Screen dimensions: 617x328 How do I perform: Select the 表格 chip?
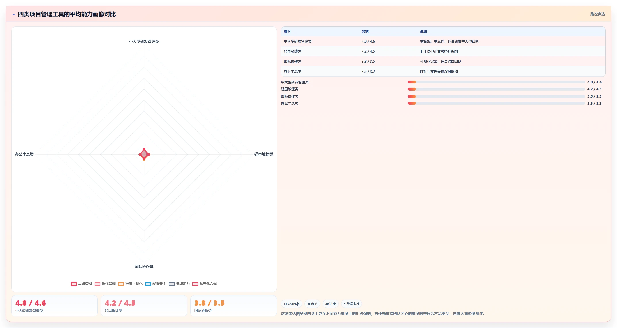[313, 304]
